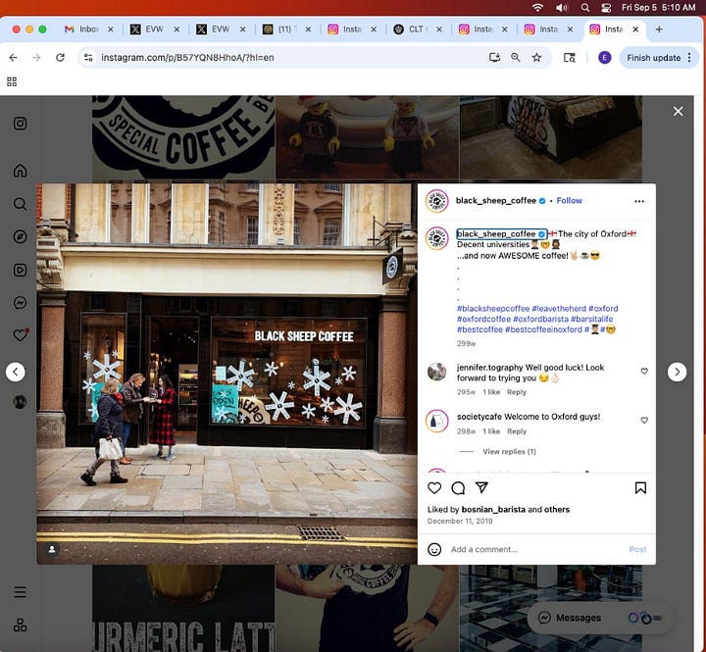
Task: Go to next post arrow
Action: coord(677,372)
